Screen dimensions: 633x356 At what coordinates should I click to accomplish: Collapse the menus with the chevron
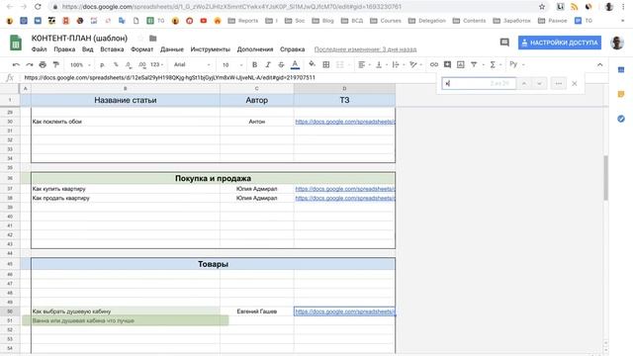[600, 65]
